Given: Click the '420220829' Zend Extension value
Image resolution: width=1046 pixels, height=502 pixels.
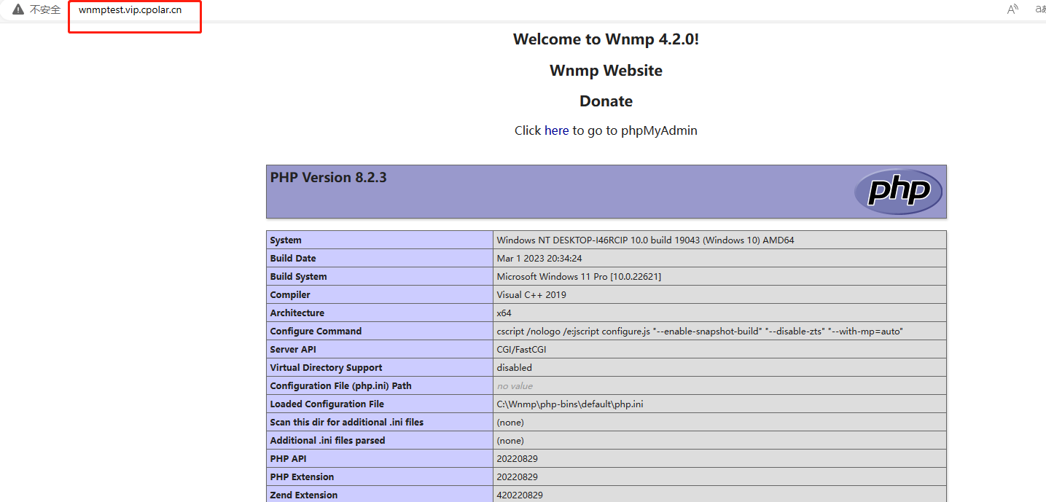Looking at the screenshot, I should [520, 495].
